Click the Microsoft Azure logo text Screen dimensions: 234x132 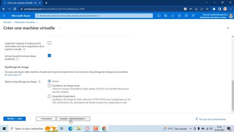[x=21, y=16]
